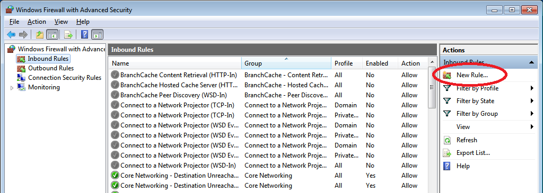The image size is (543, 193).
Task: Select Windows Firewall with Advanced Security root node
Action: tap(62, 49)
